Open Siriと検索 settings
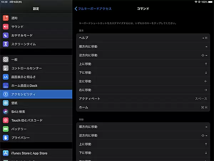Image resolution: width=214 pixels, height=161 pixels. pyautogui.click(x=36, y=112)
